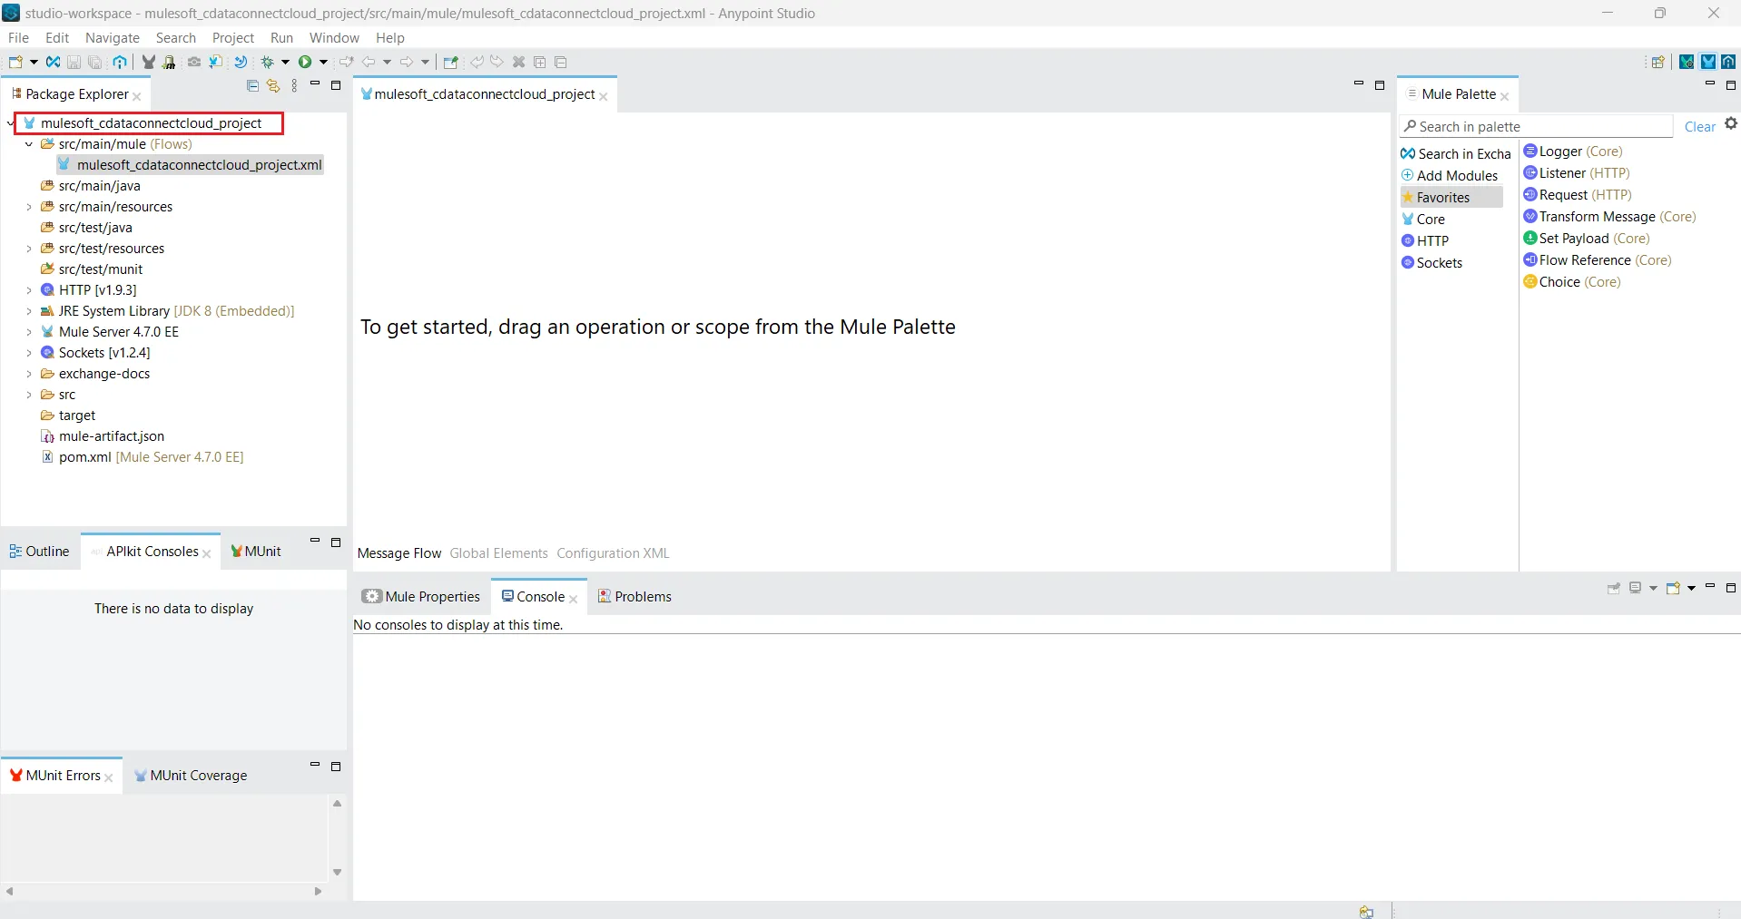Open the Navigate menu

112,38
